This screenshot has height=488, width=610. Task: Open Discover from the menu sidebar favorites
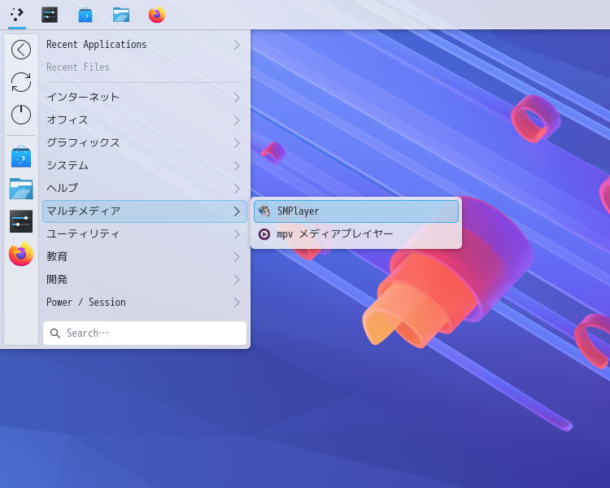pos(21,157)
